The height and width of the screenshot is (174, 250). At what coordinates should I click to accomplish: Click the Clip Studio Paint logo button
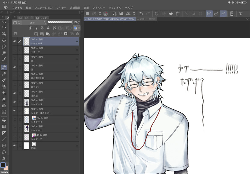point(6,8)
